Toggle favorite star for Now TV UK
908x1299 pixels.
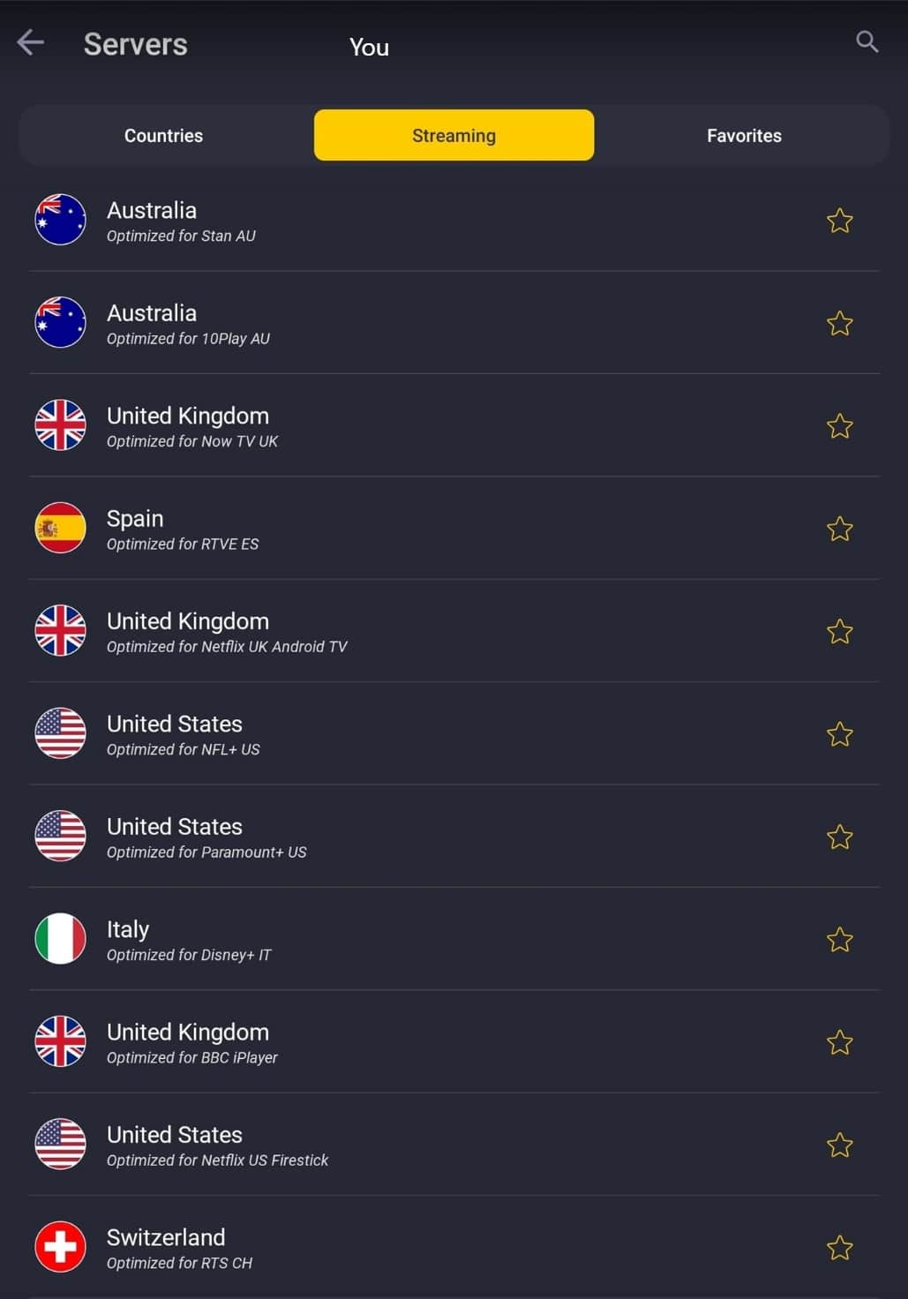click(x=839, y=426)
